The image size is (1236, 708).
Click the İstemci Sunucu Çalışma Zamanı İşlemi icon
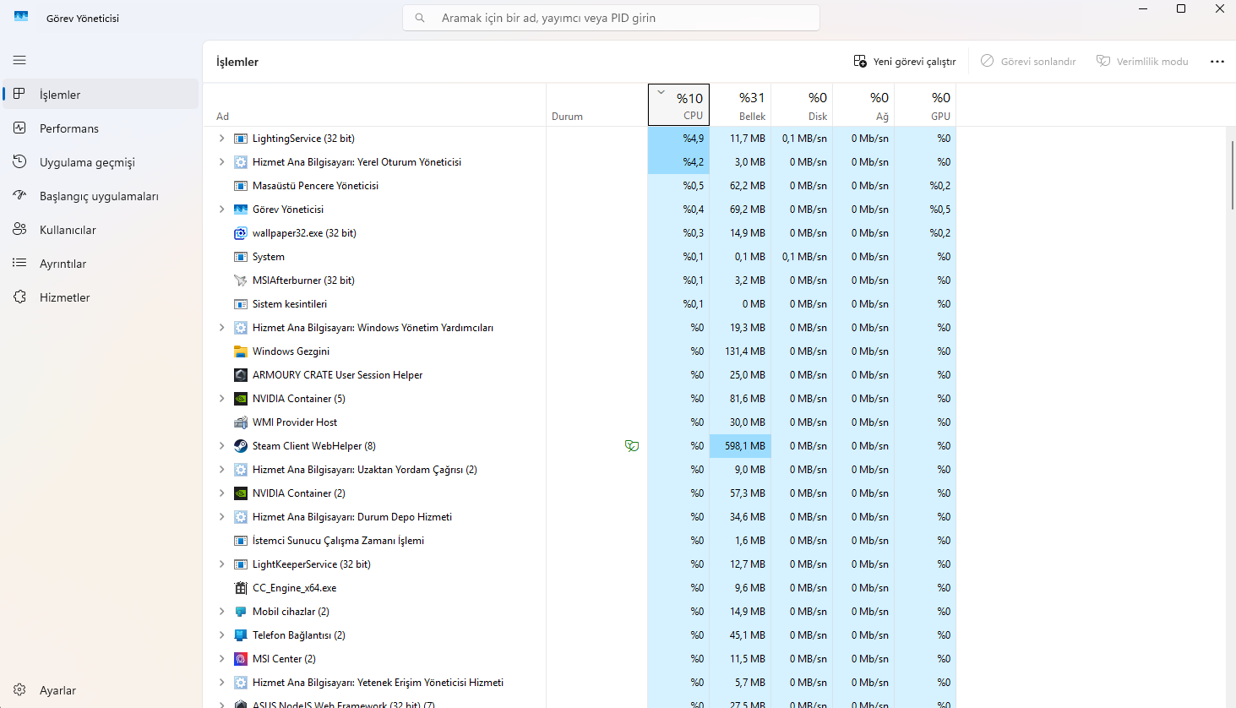tap(241, 541)
